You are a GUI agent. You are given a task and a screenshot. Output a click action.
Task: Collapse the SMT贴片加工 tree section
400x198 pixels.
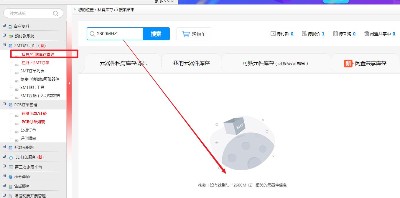(4, 45)
